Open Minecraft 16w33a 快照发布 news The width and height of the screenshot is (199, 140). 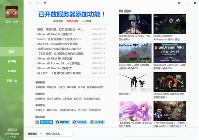coord(55,34)
